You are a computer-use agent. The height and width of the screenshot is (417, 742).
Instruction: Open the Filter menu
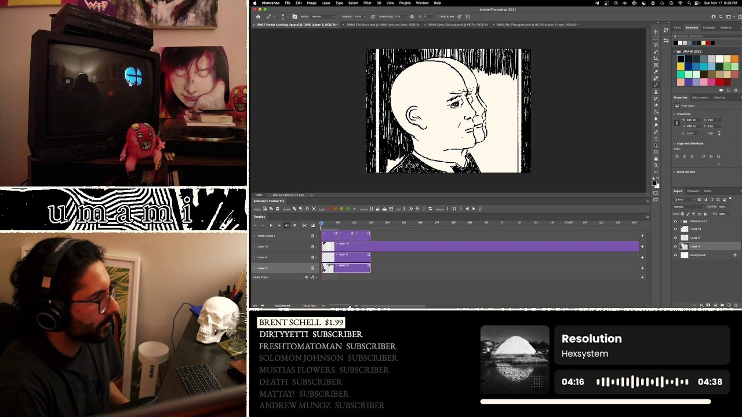click(x=368, y=3)
